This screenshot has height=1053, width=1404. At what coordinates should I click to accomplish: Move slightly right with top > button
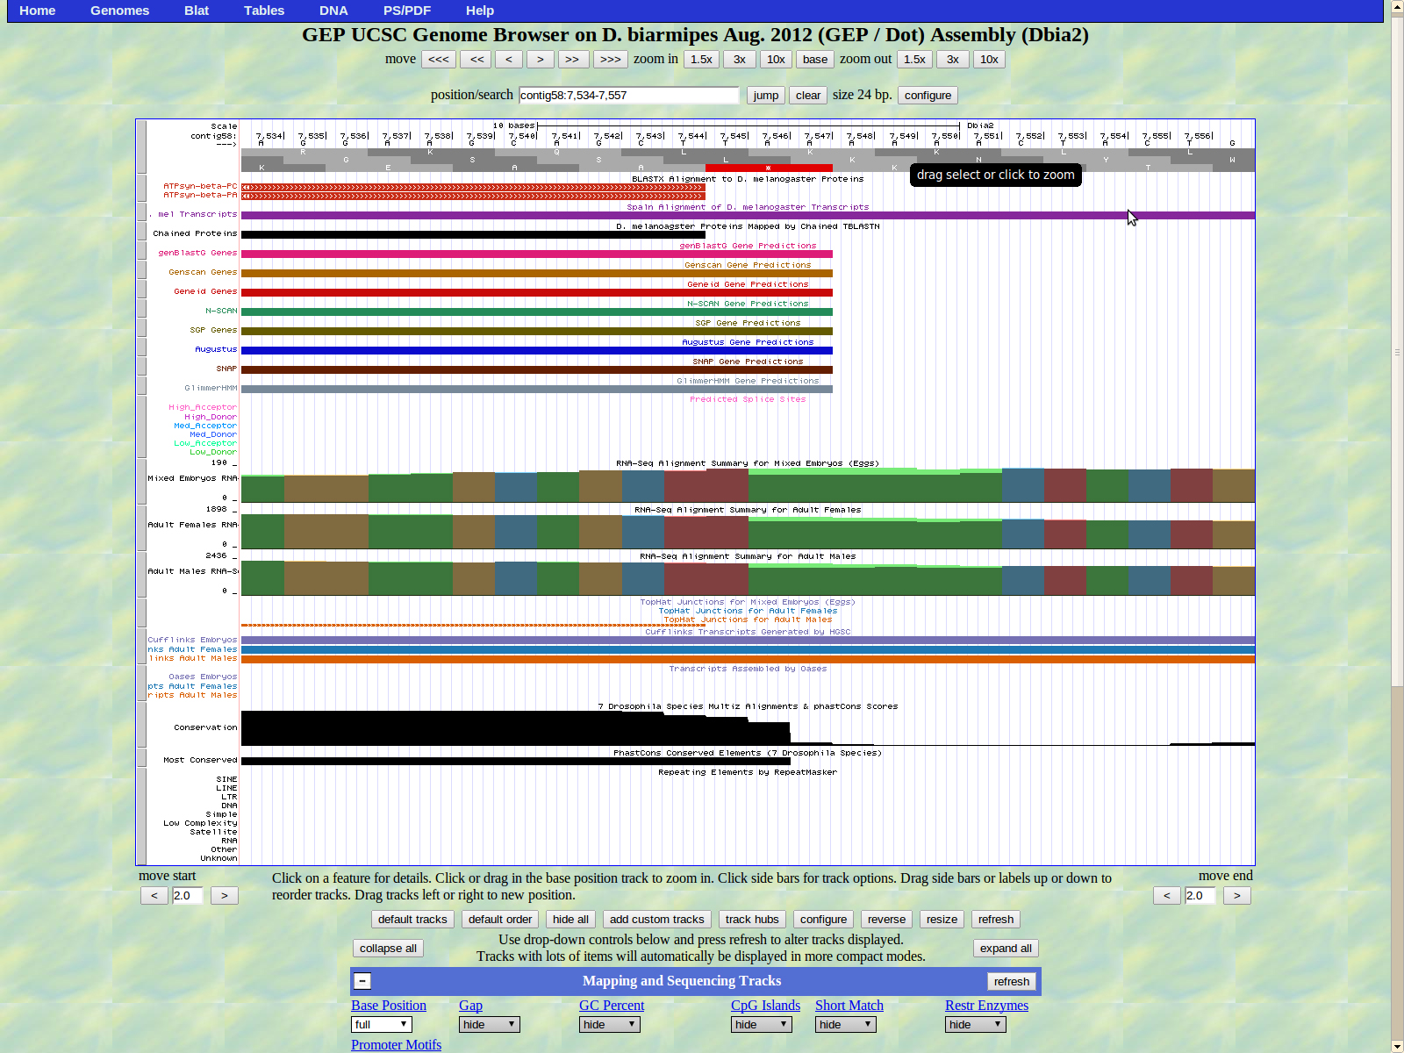click(541, 60)
